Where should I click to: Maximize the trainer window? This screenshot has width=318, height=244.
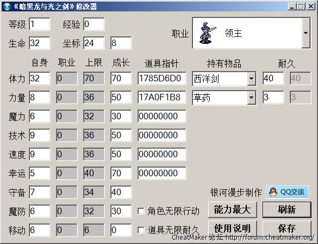click(x=301, y=7)
